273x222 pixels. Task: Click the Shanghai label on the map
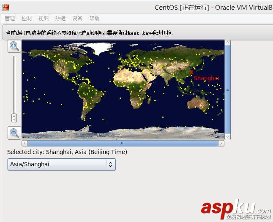pos(207,78)
